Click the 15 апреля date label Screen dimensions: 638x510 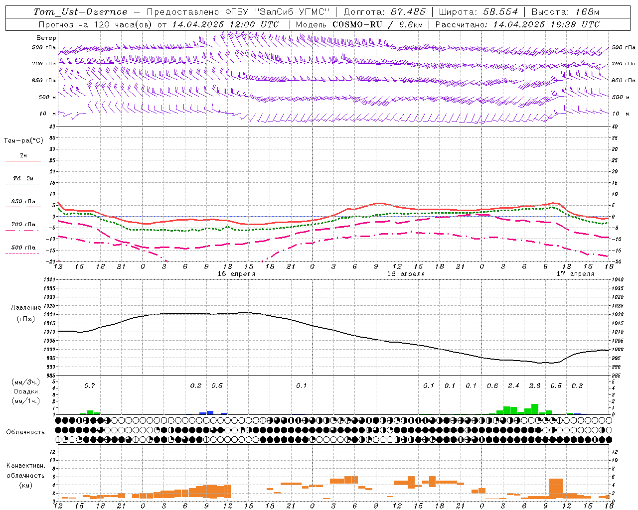(236, 274)
